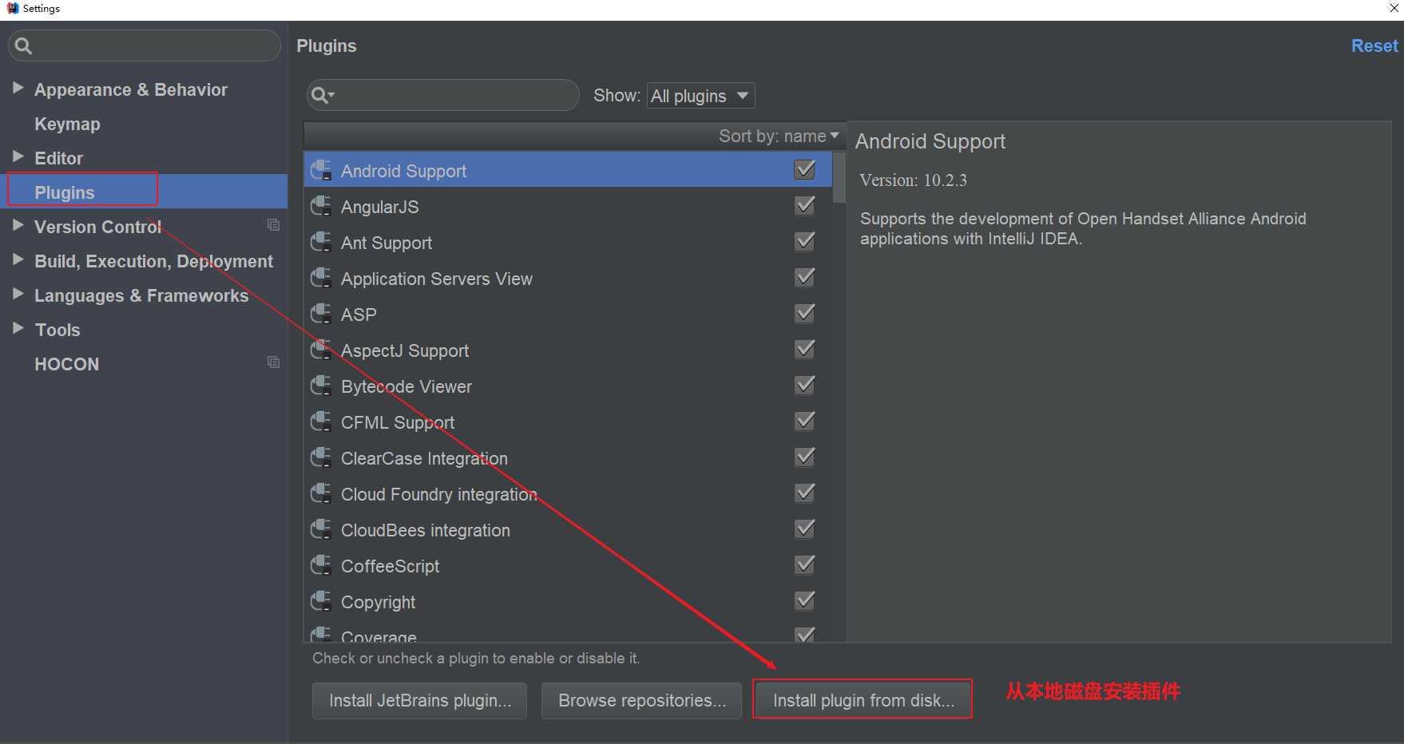
Task: Uncheck the AspectJ Support plugin
Action: point(805,349)
